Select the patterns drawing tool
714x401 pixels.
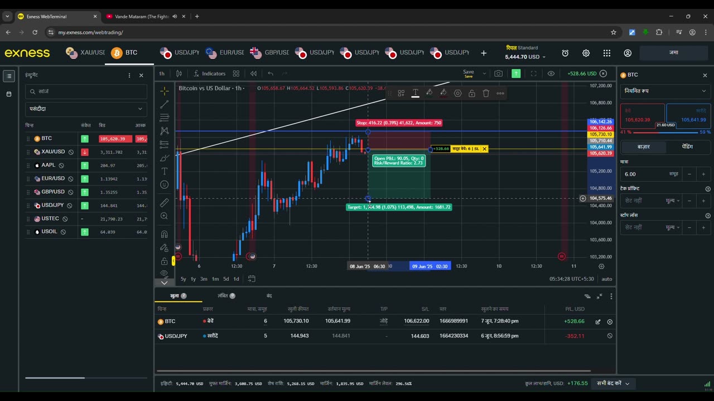coord(164,131)
